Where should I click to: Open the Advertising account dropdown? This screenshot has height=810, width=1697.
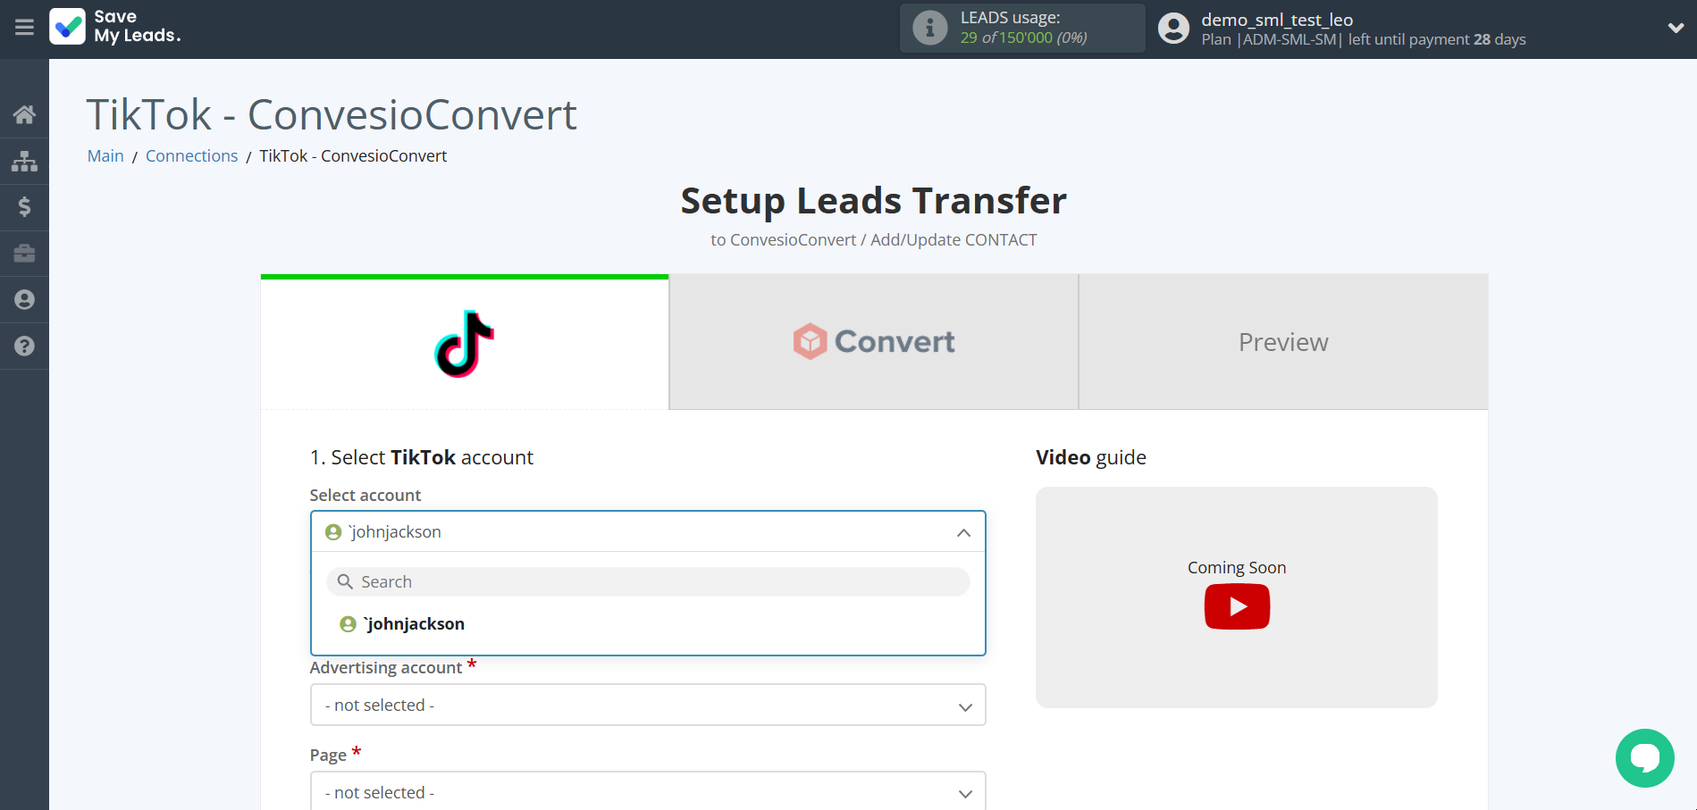pos(648,705)
